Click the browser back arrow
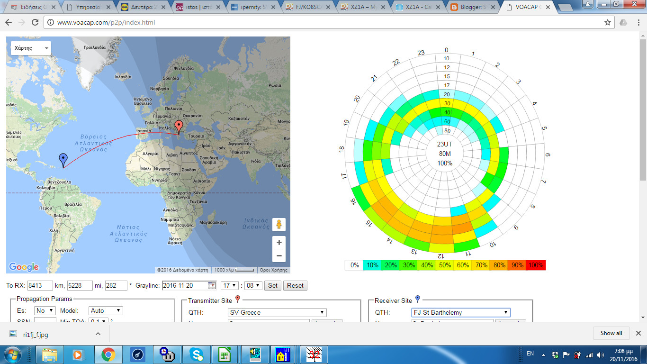 pos(9,23)
